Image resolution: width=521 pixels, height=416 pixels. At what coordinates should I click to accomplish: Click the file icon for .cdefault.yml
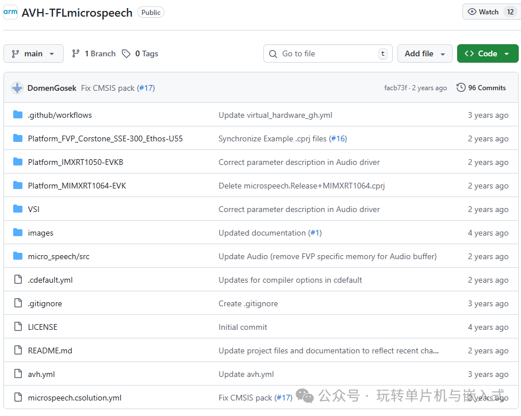(x=18, y=280)
